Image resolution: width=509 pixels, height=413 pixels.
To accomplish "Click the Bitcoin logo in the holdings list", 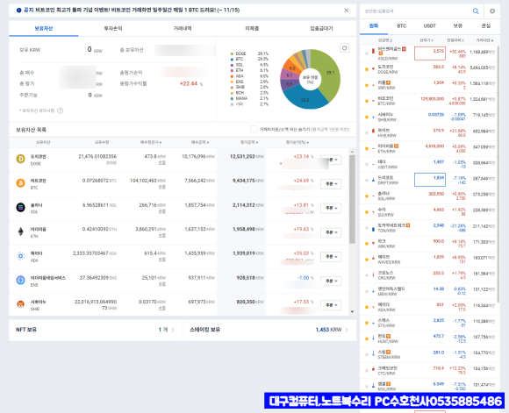I will click(20, 183).
